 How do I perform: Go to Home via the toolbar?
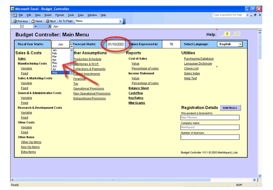[37, 21]
